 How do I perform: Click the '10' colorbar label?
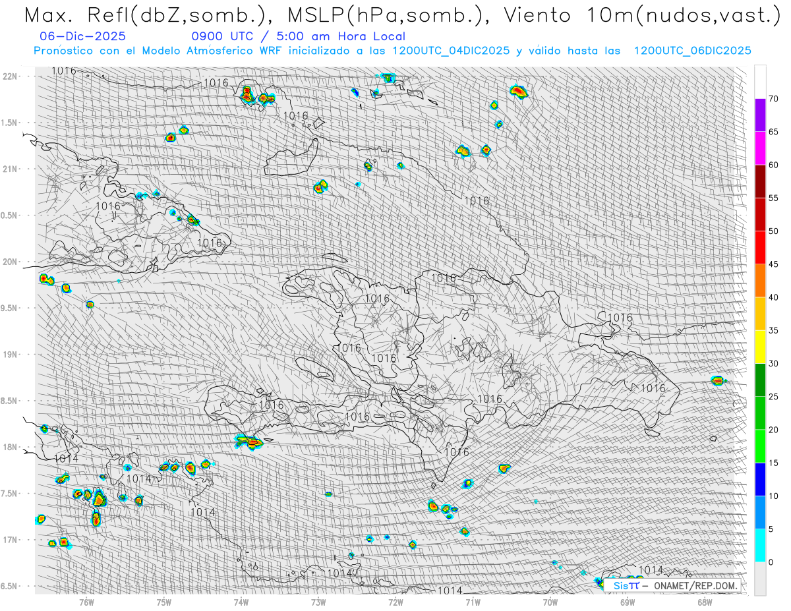tap(773, 496)
